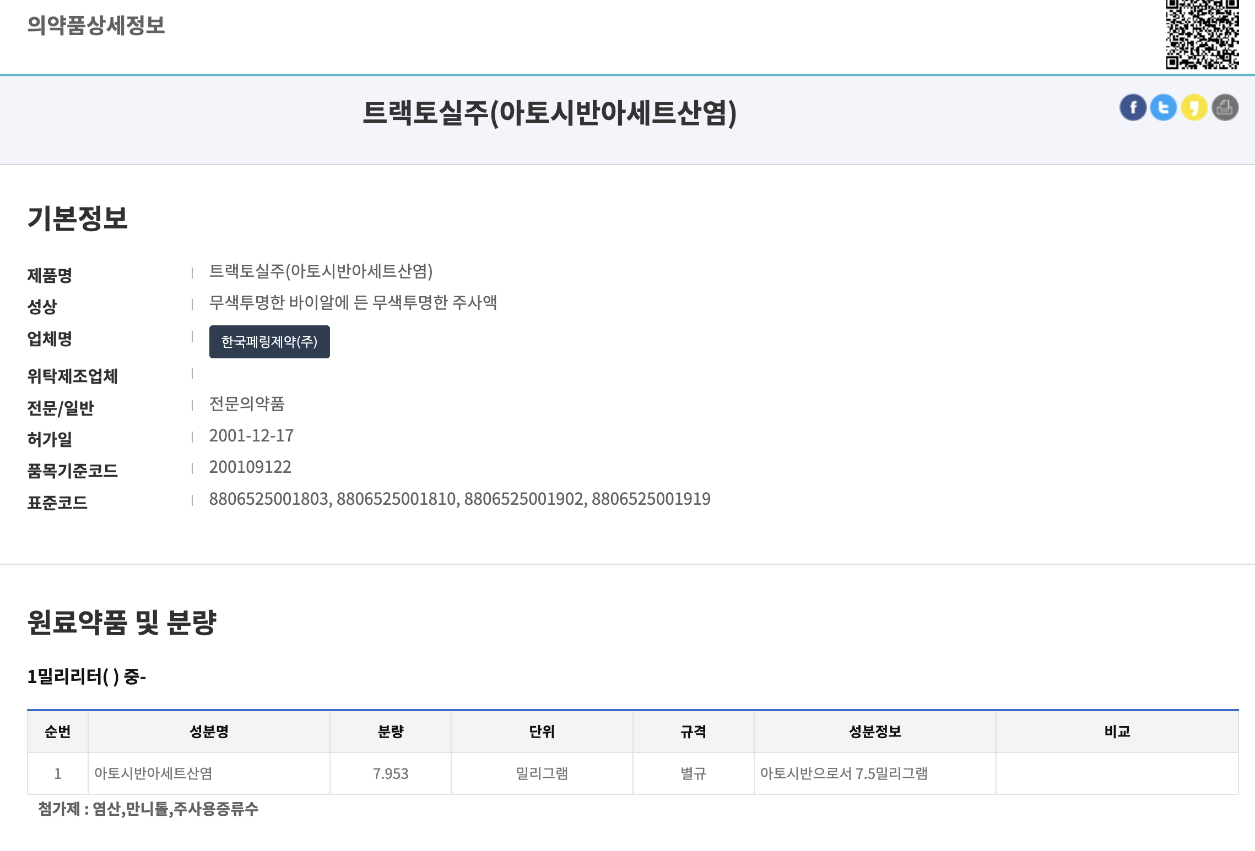The height and width of the screenshot is (851, 1255).
Task: Click the 비고 column header
Action: click(1117, 732)
